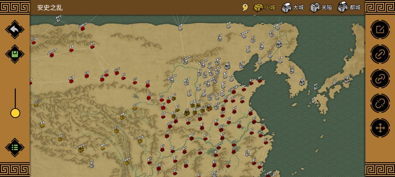This screenshot has width=395, height=177.
Task: Select the large yellow castle in the southwest
Action: point(81,149)
